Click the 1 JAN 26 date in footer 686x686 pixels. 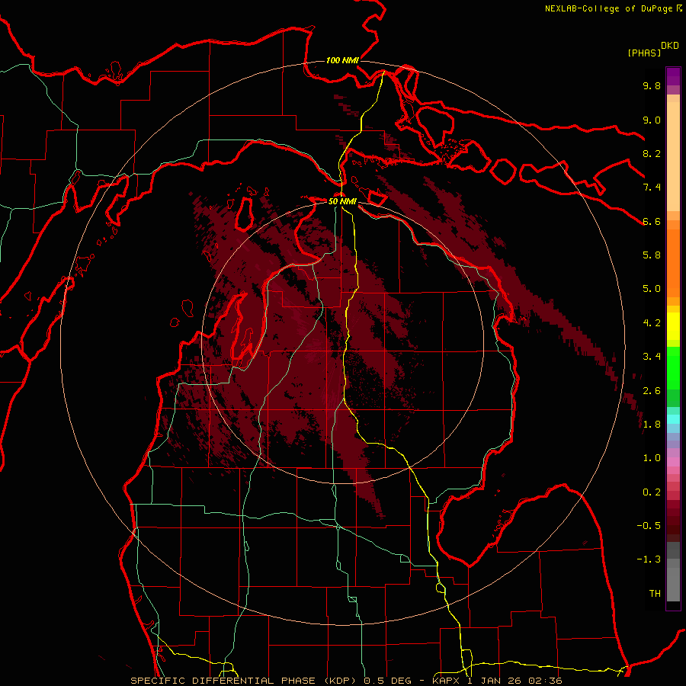click(x=495, y=681)
